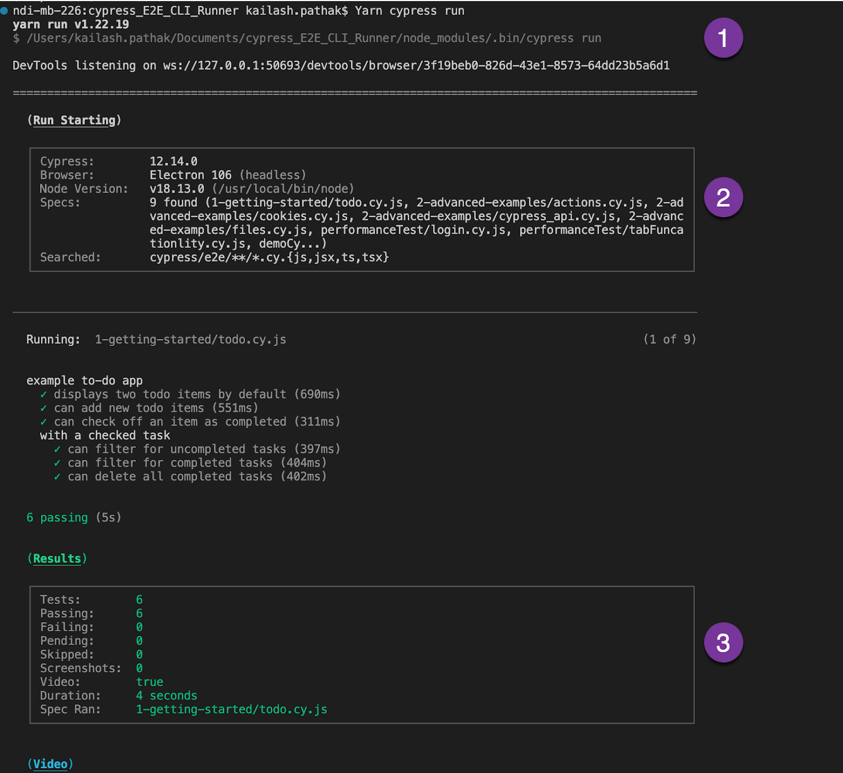Screen dimensions: 843x773
Task: Click checkmark beside 'can delete all completed tasks'
Action: pyautogui.click(x=57, y=477)
